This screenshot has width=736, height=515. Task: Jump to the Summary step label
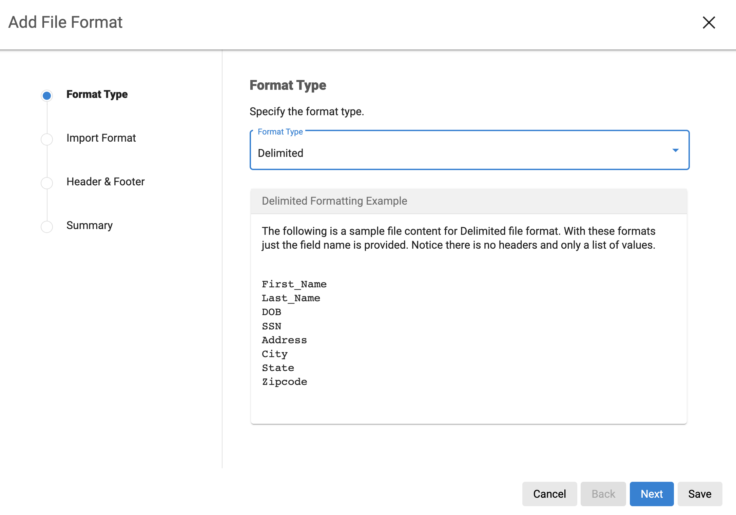[90, 225]
